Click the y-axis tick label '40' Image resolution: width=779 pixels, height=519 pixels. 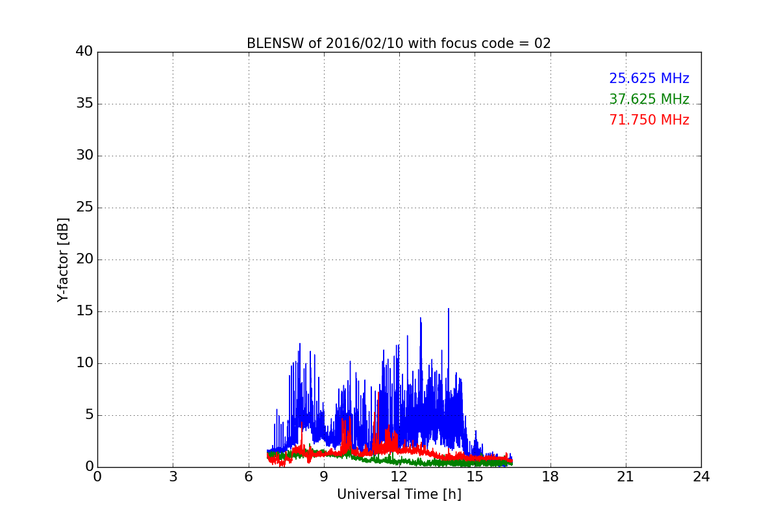84,51
